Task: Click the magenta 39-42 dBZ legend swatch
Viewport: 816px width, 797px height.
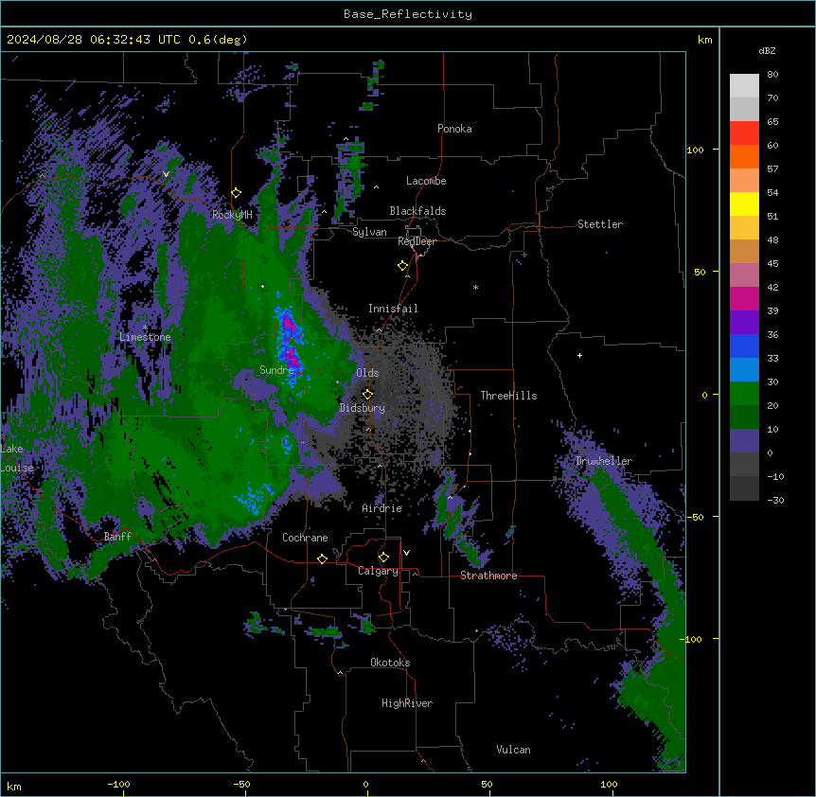Action: pos(744,298)
